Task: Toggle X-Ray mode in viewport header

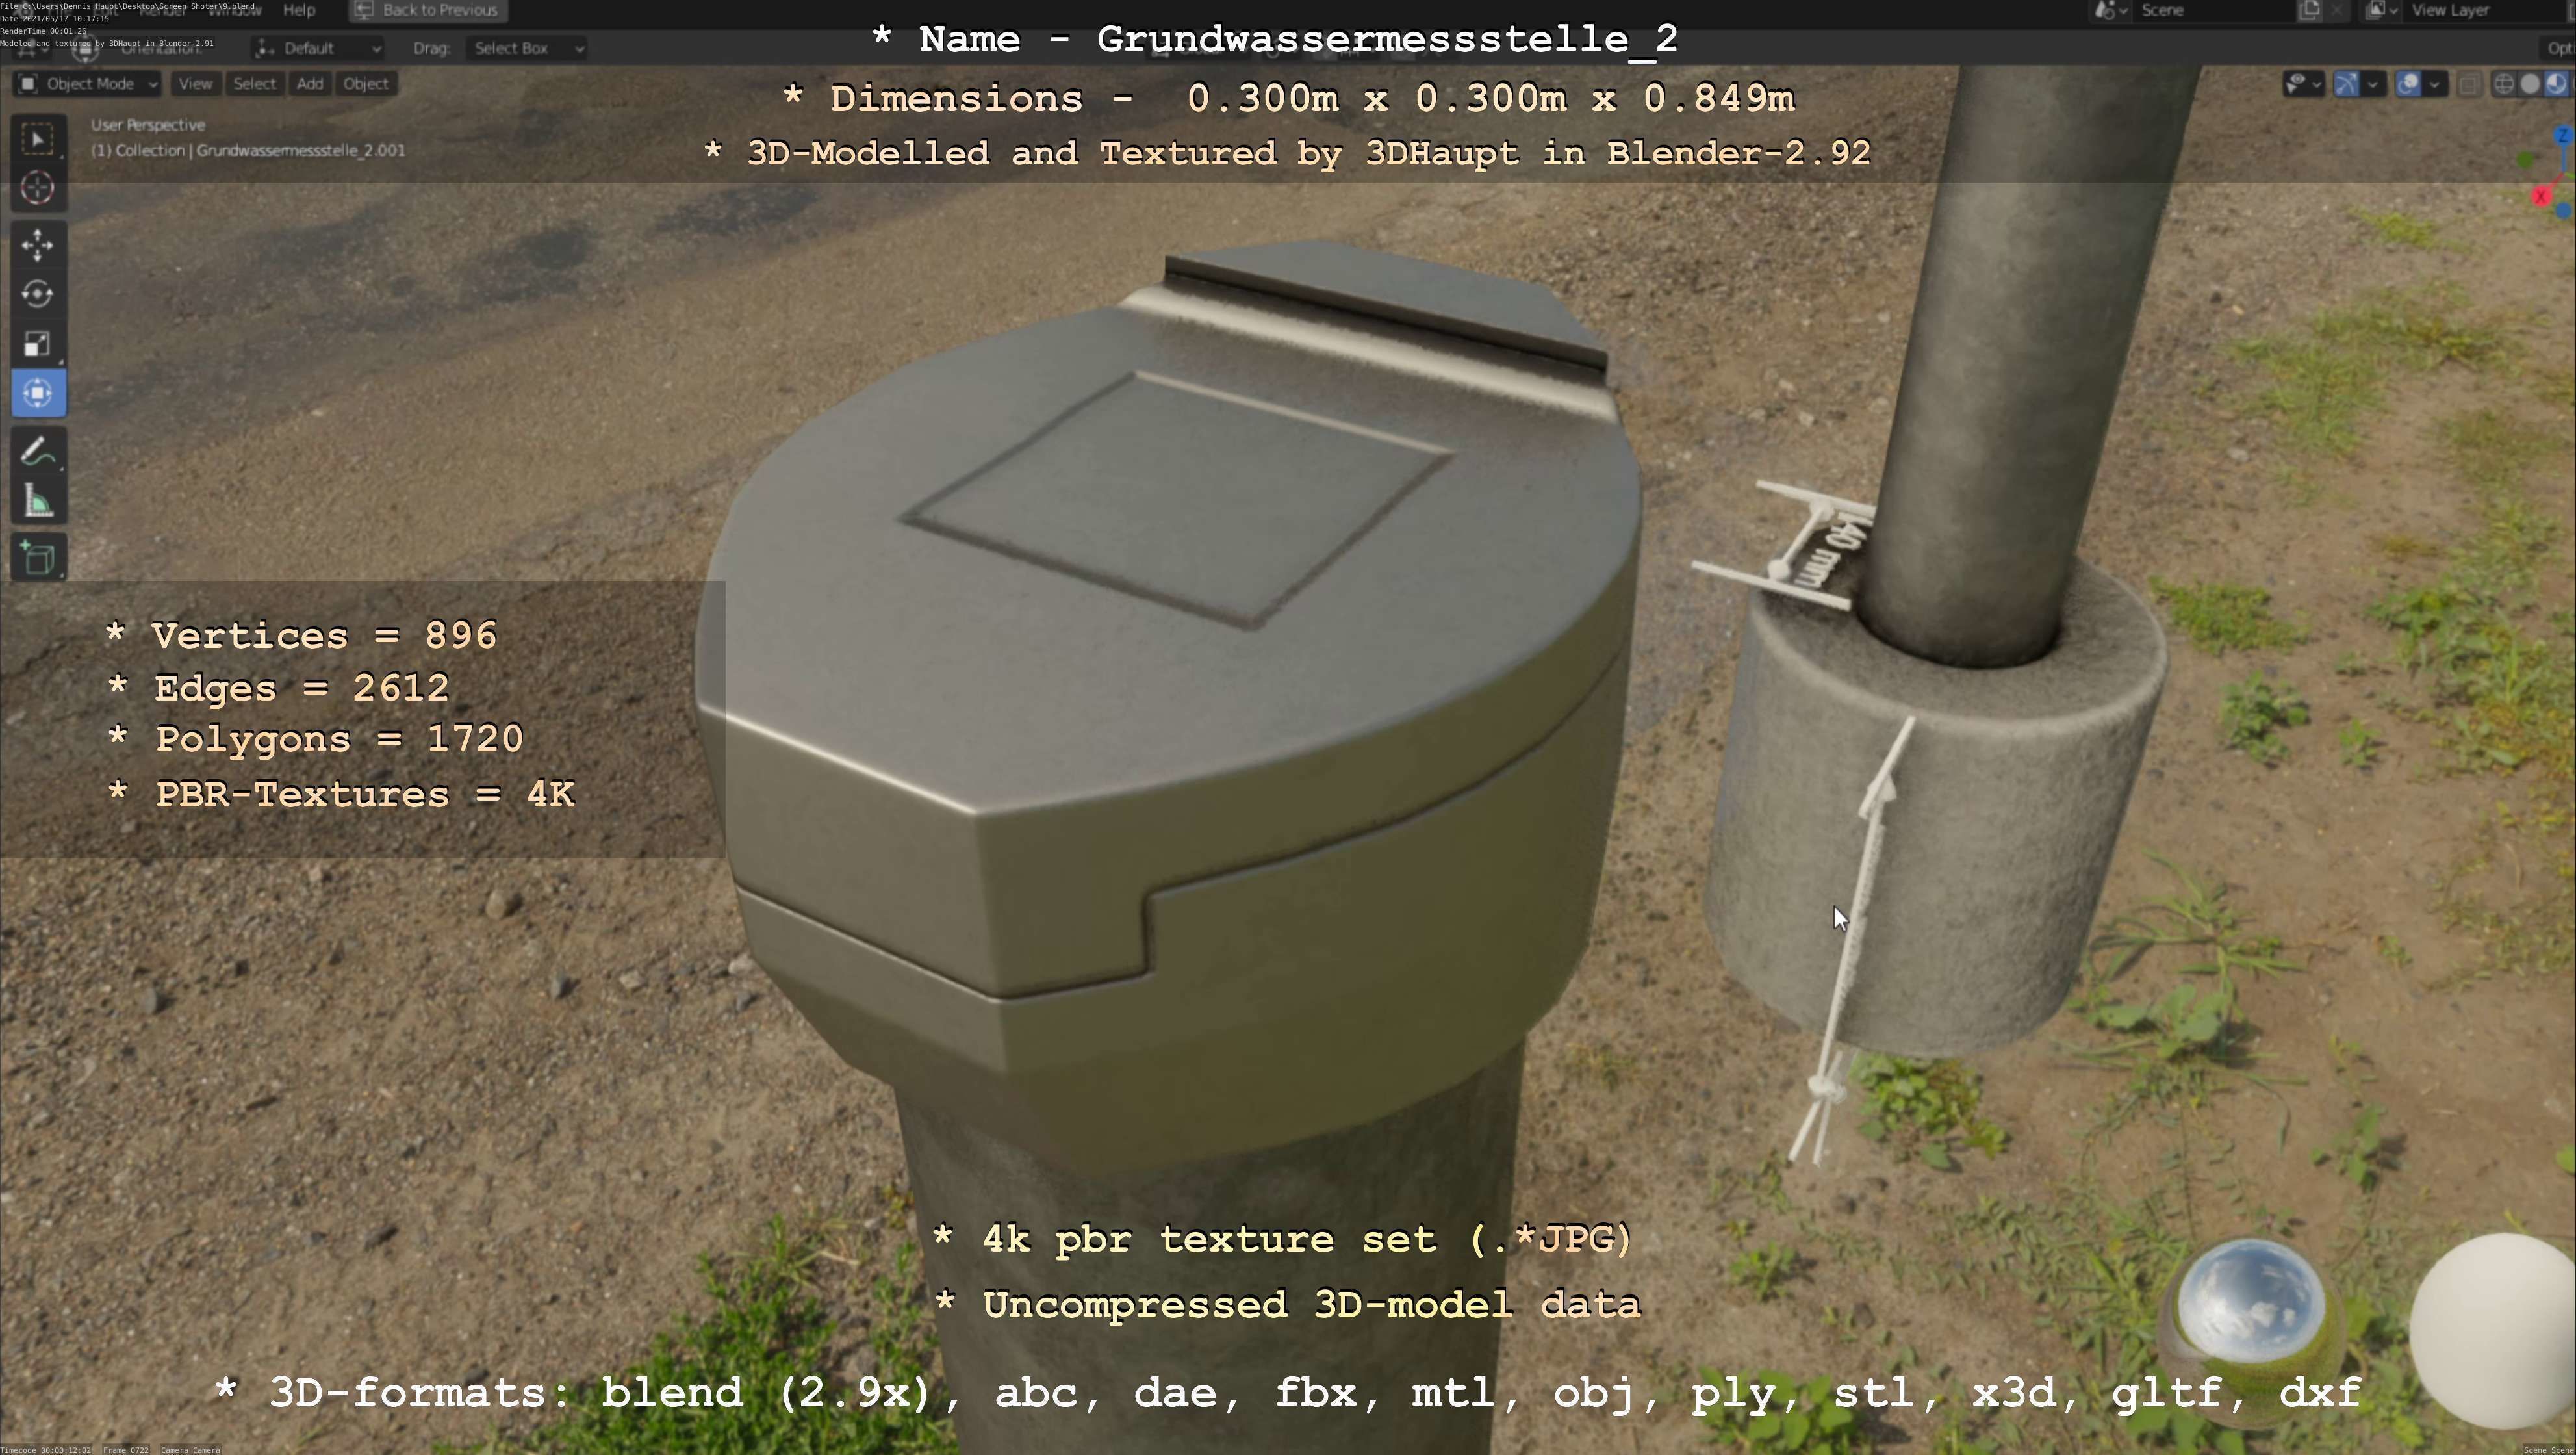Action: pyautogui.click(x=2469, y=84)
